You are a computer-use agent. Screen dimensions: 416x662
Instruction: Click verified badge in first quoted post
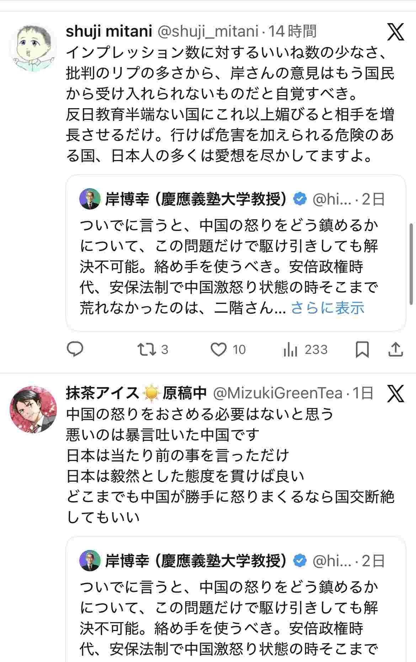pyautogui.click(x=300, y=199)
